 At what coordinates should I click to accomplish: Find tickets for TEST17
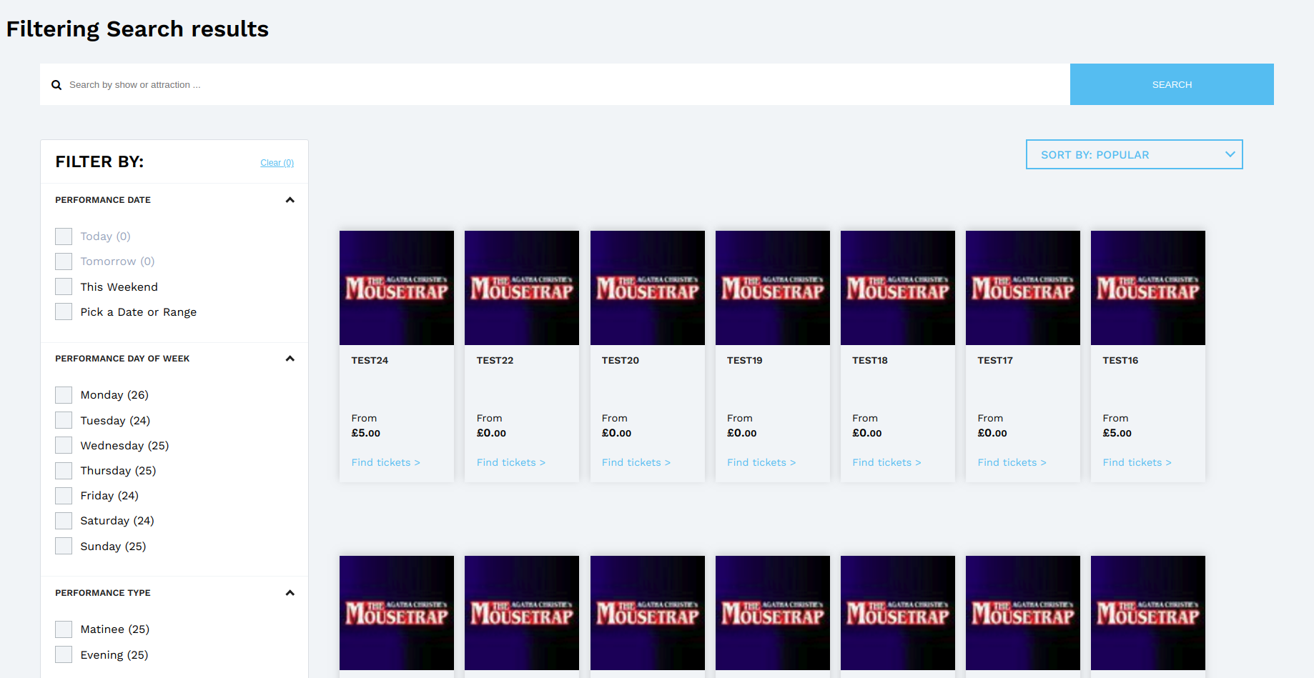1012,463
